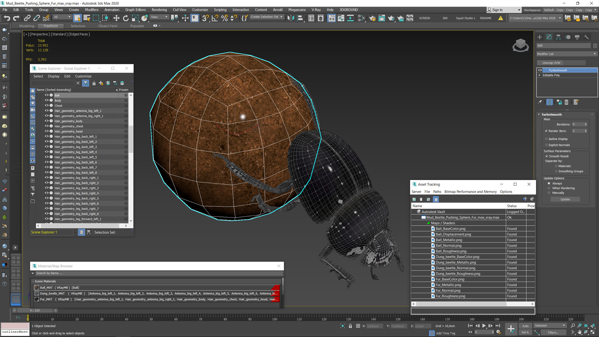Viewport: 599px width, 337px height.
Task: Select When Rendering update option
Action: tap(549, 188)
